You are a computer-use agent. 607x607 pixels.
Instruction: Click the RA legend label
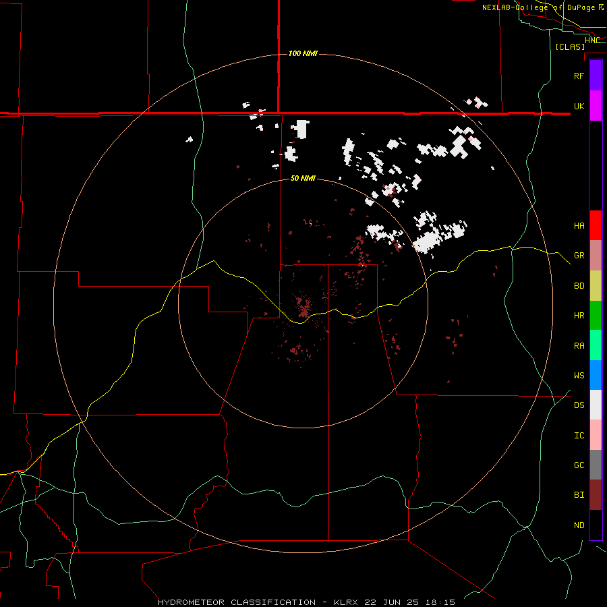coord(579,345)
